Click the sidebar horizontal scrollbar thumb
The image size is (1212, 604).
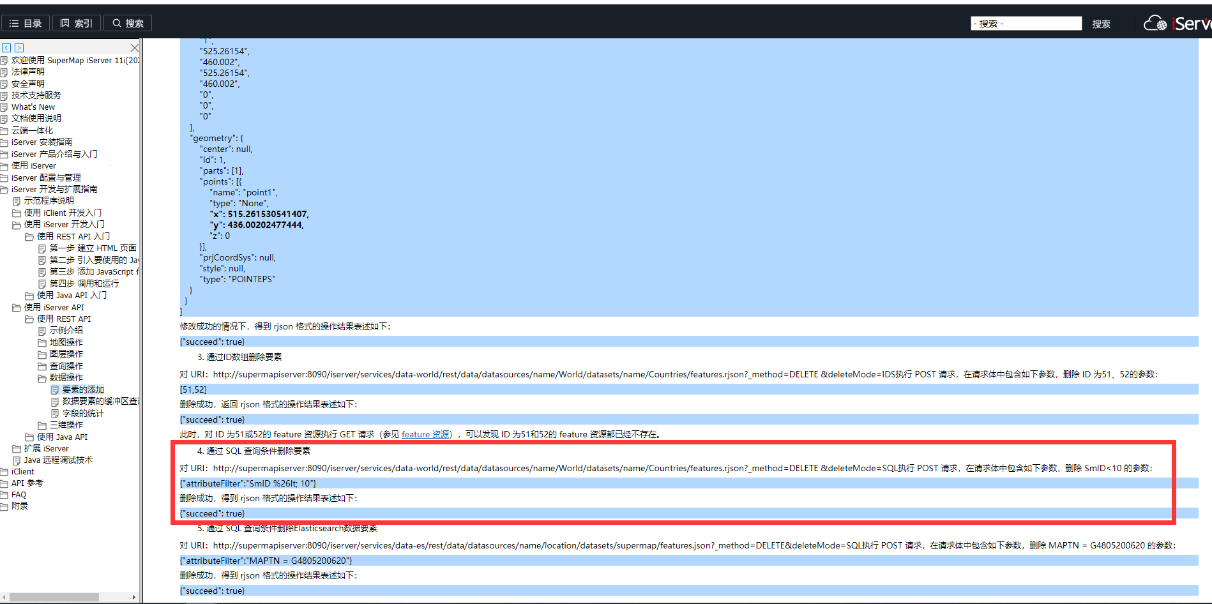click(x=54, y=598)
